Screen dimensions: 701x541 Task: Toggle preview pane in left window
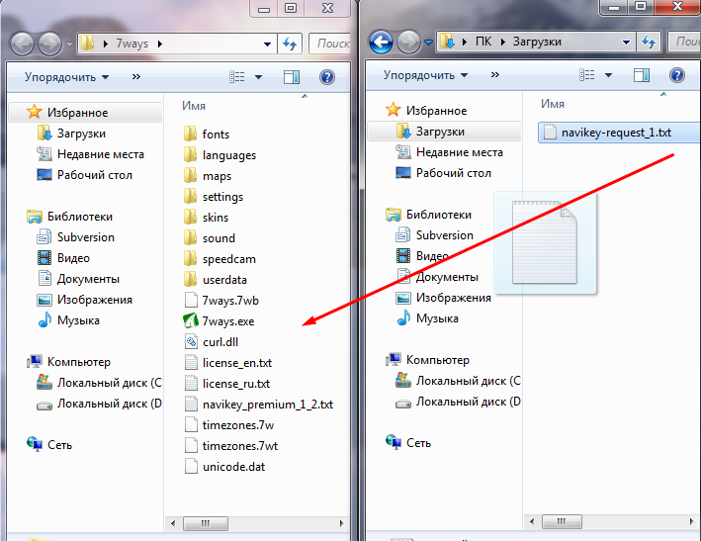pyautogui.click(x=292, y=76)
